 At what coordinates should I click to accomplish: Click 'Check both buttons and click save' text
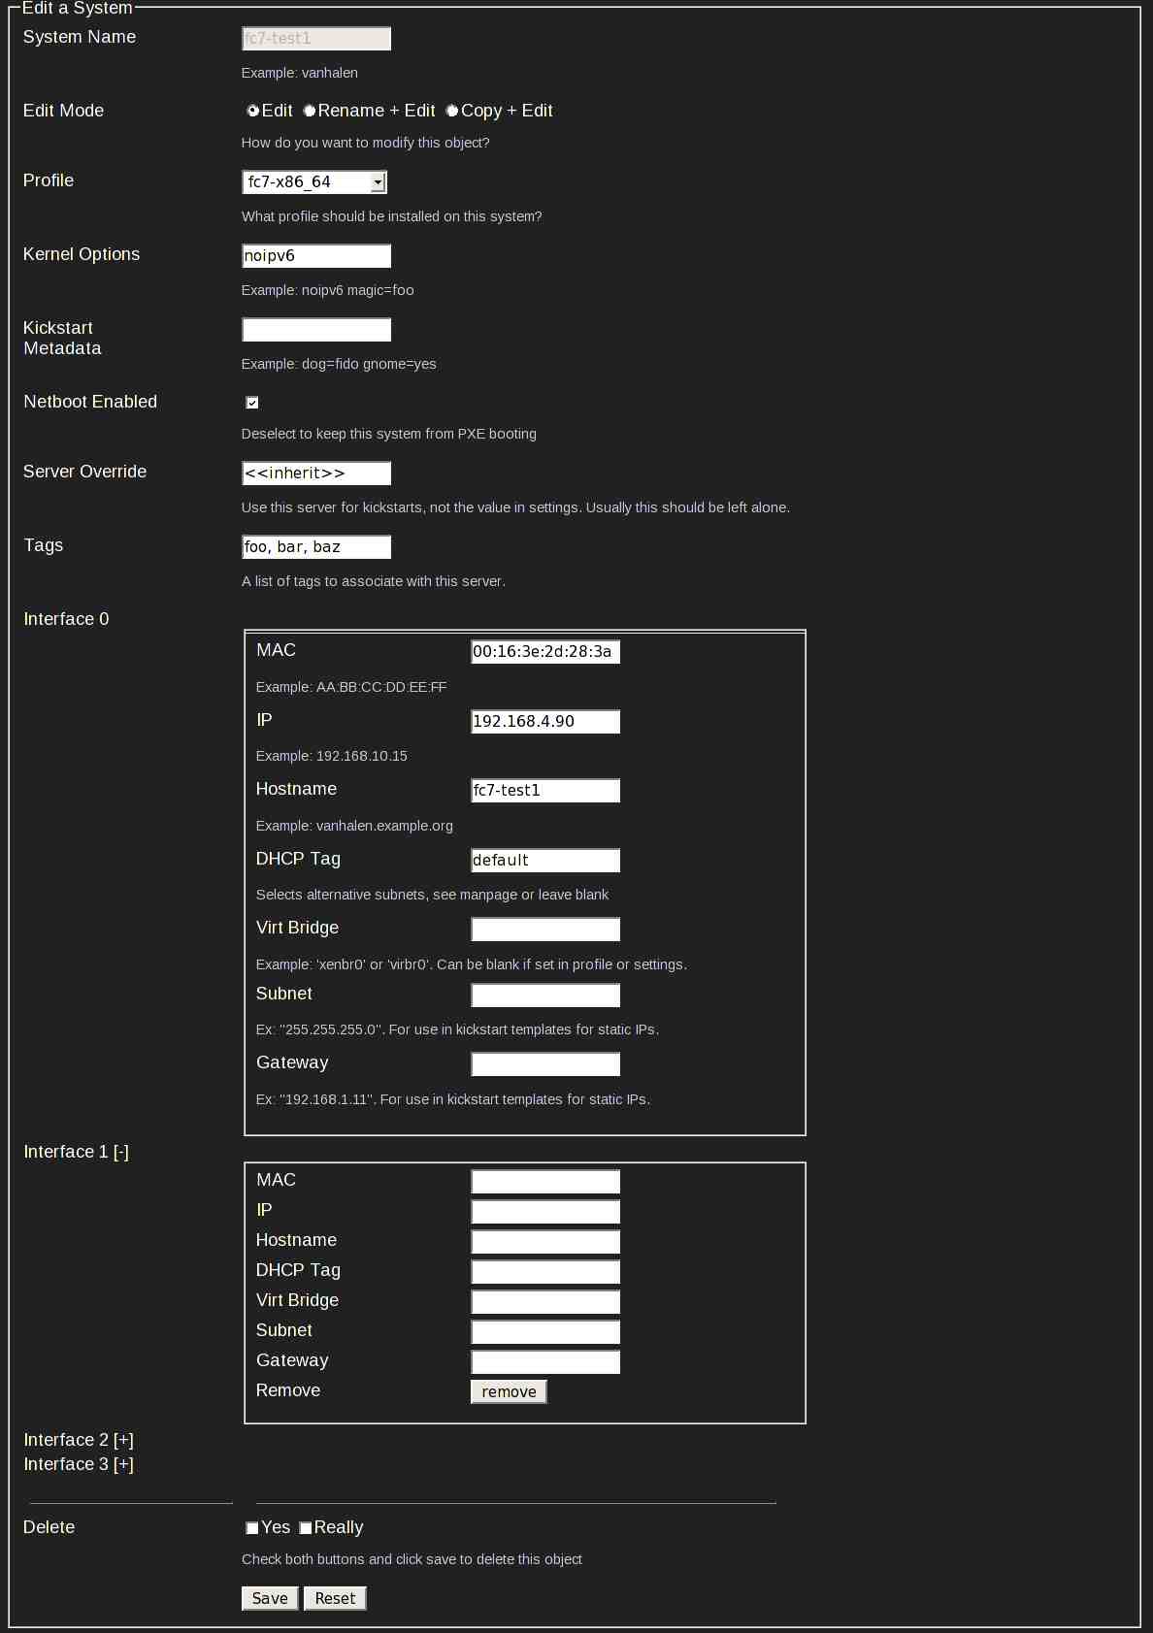click(x=412, y=1559)
